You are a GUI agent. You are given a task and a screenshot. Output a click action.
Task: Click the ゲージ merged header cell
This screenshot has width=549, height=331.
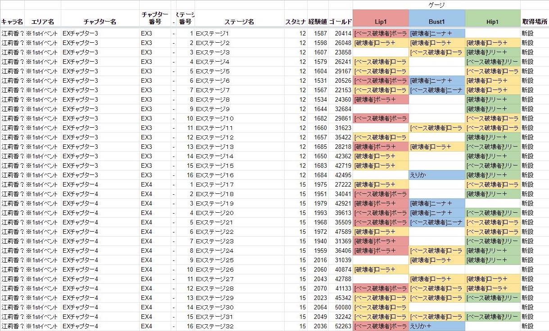[x=436, y=5]
